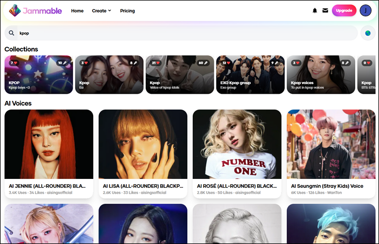The image size is (379, 244).
Task: Click AI Seungmin (Stray Kids) Voice title
Action: point(327,186)
